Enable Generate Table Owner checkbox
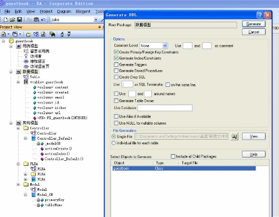Viewport: 279px width, 217px height. pyautogui.click(x=116, y=101)
